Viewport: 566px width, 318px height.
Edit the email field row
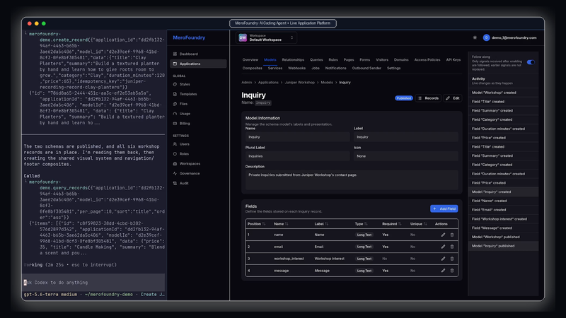(x=443, y=247)
